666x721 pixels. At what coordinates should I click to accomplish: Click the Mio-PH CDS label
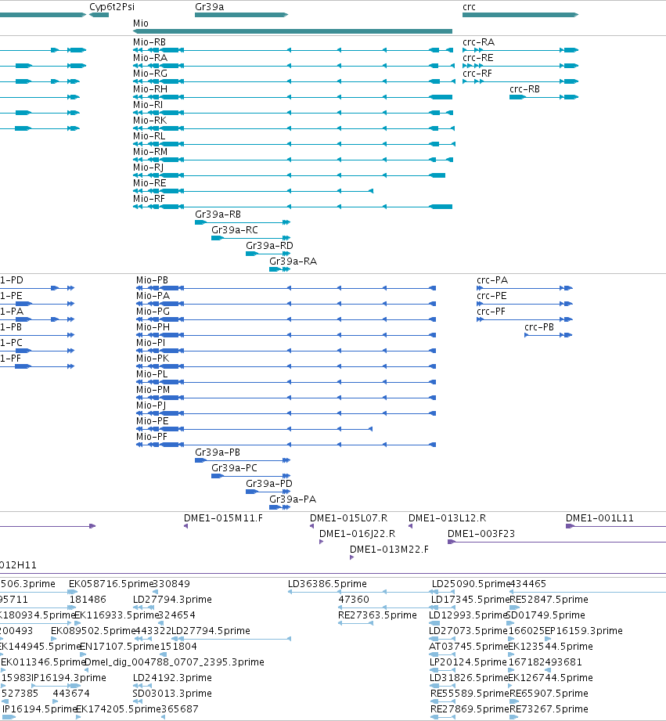click(x=153, y=327)
